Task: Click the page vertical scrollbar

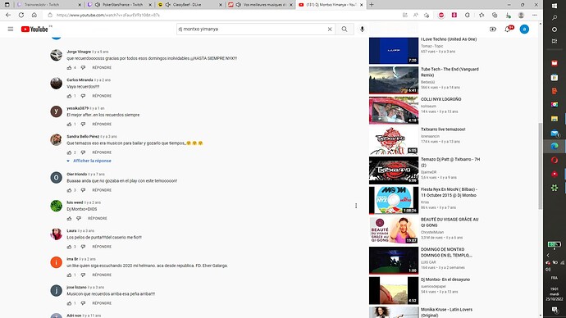Action: pyautogui.click(x=540, y=166)
